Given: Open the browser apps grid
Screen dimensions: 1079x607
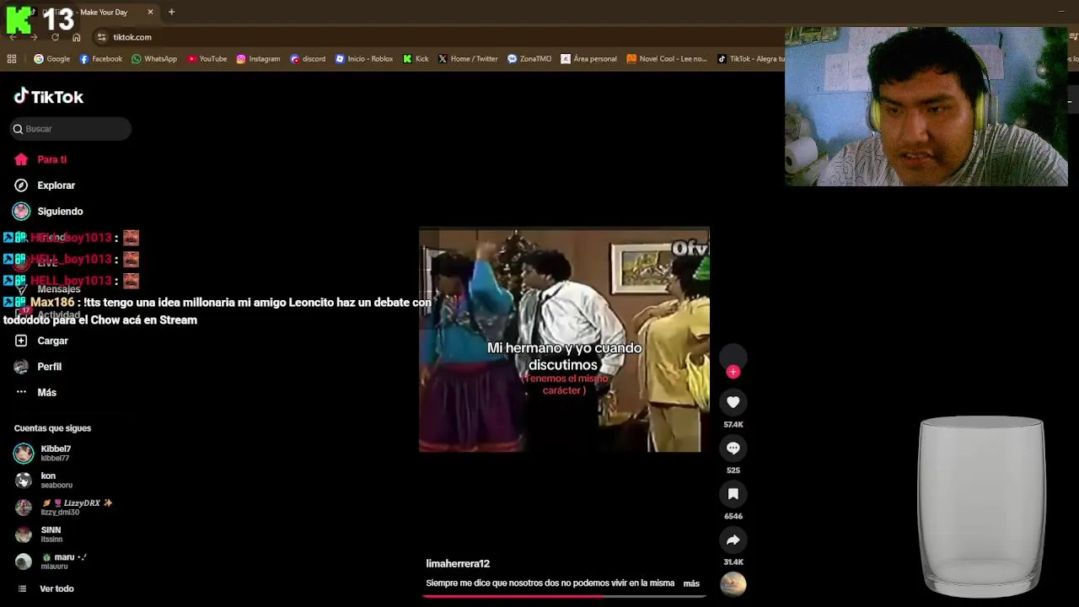Looking at the screenshot, I should coord(12,59).
